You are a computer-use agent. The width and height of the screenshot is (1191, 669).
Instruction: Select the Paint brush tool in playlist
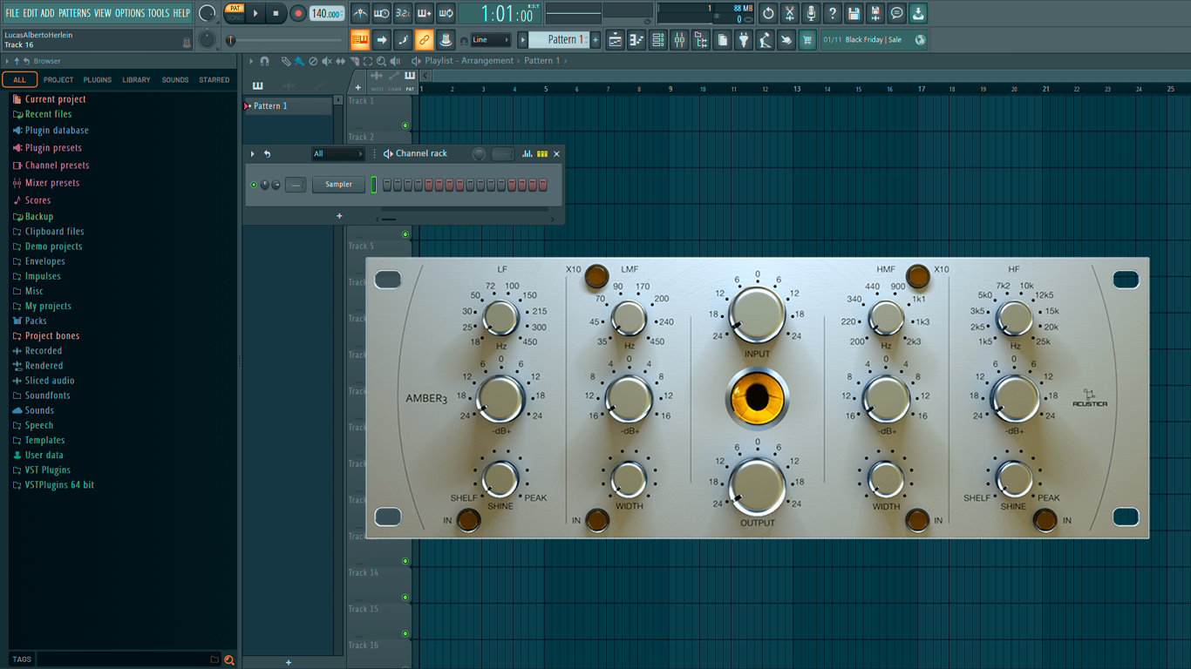coord(299,61)
